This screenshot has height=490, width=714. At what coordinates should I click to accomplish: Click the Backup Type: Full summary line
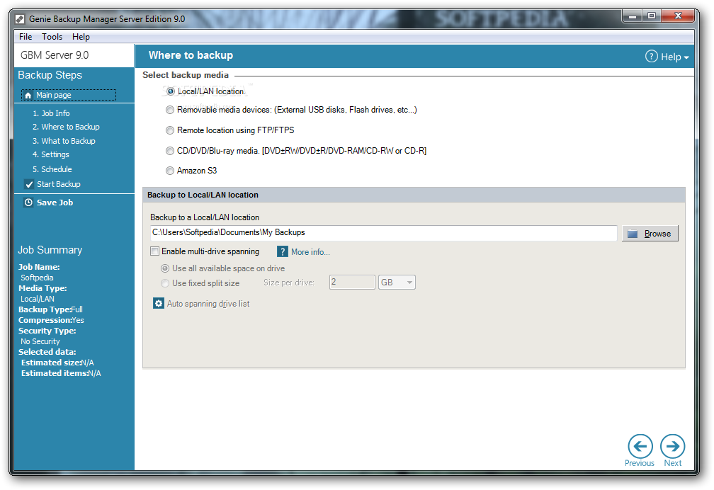pyautogui.click(x=50, y=309)
